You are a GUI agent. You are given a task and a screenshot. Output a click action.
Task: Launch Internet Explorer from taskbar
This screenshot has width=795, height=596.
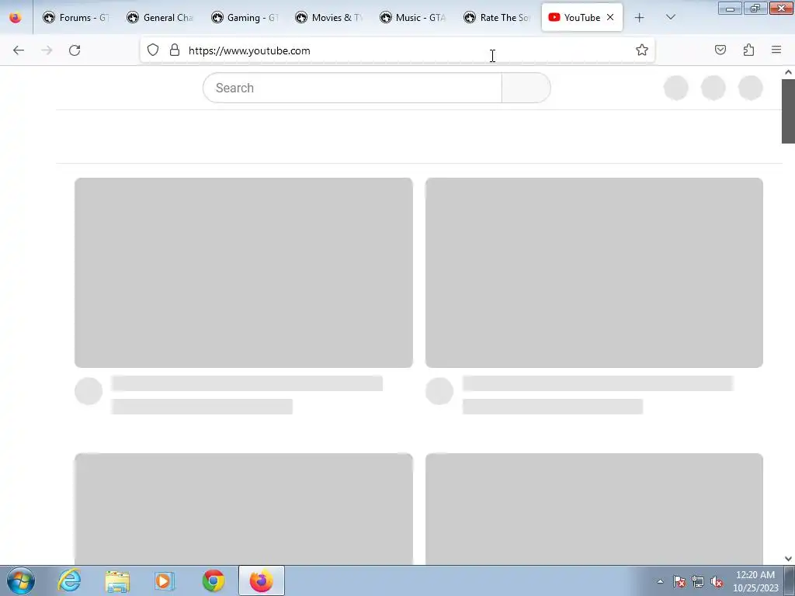69,580
